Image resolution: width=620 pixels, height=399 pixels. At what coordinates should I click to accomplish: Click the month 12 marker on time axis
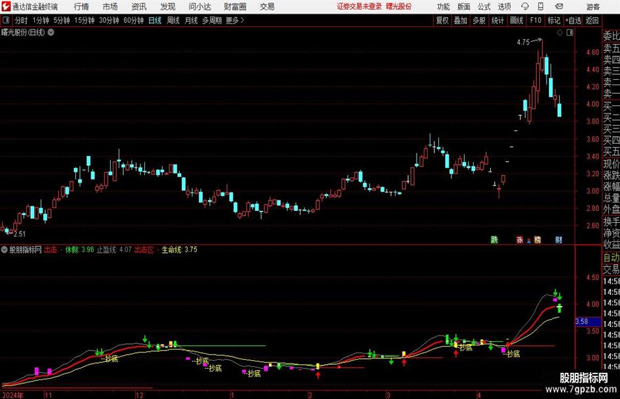[140, 395]
